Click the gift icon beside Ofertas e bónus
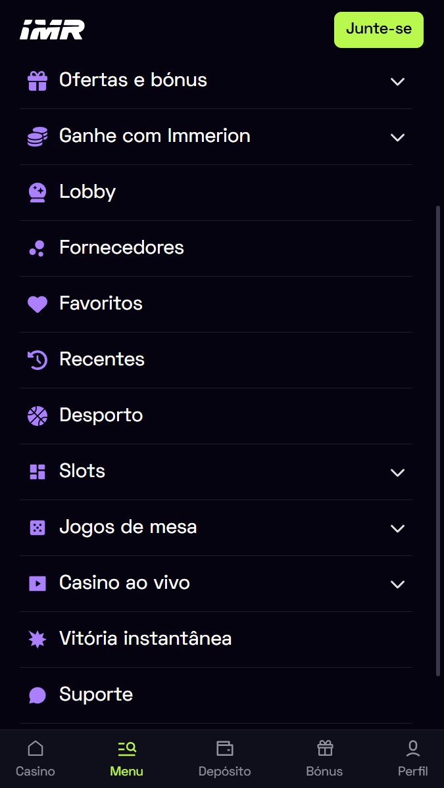Screen dimensions: 444x788 click(37, 81)
